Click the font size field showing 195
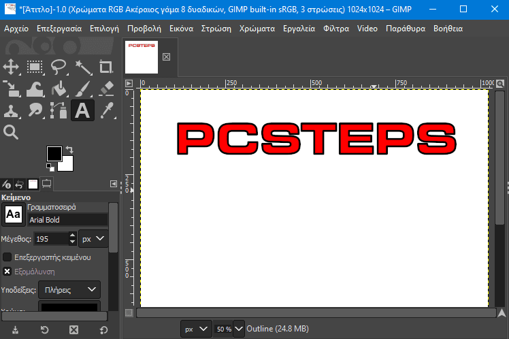 [51, 239]
